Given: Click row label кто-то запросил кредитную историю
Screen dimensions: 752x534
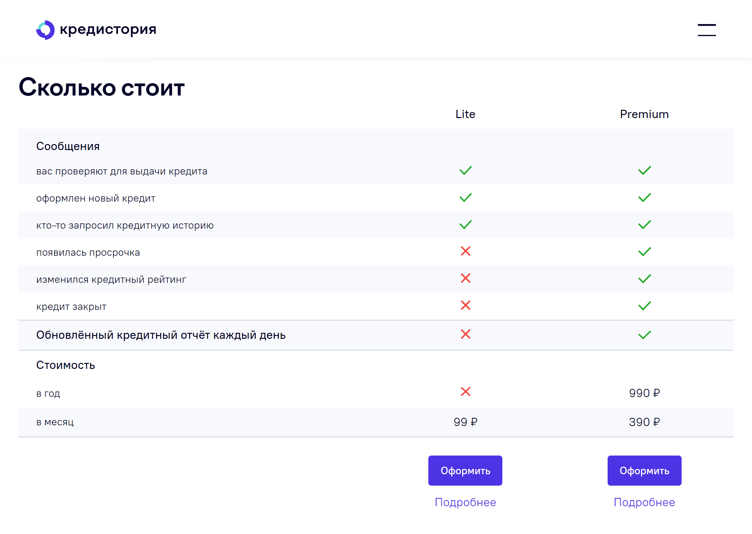Looking at the screenshot, I should (125, 225).
